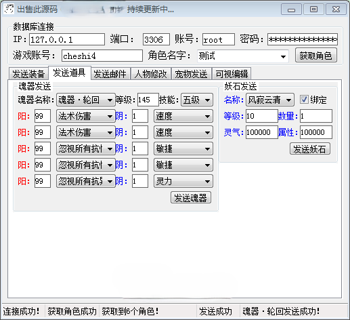
Task: Open second row 法术伤害 dropdown
Action: [x=86, y=132]
